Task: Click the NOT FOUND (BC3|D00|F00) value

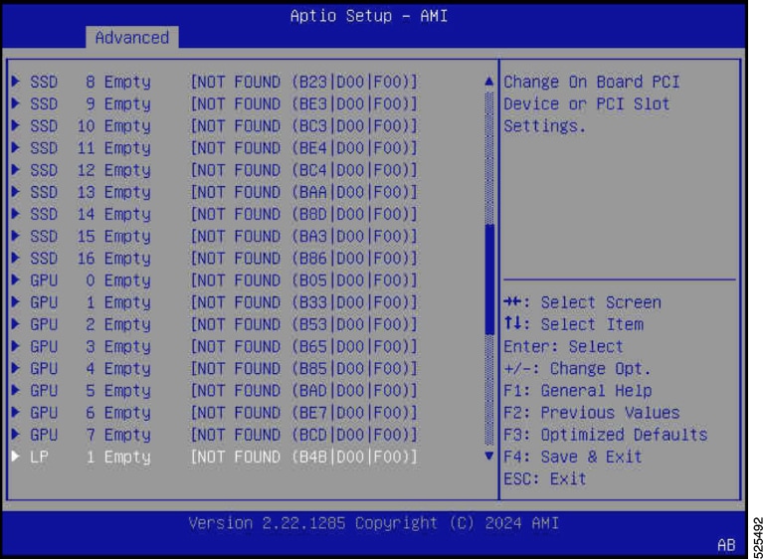Action: [304, 126]
